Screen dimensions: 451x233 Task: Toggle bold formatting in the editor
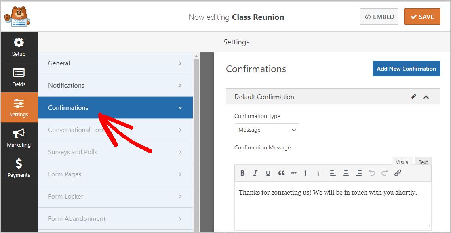pyautogui.click(x=242, y=173)
